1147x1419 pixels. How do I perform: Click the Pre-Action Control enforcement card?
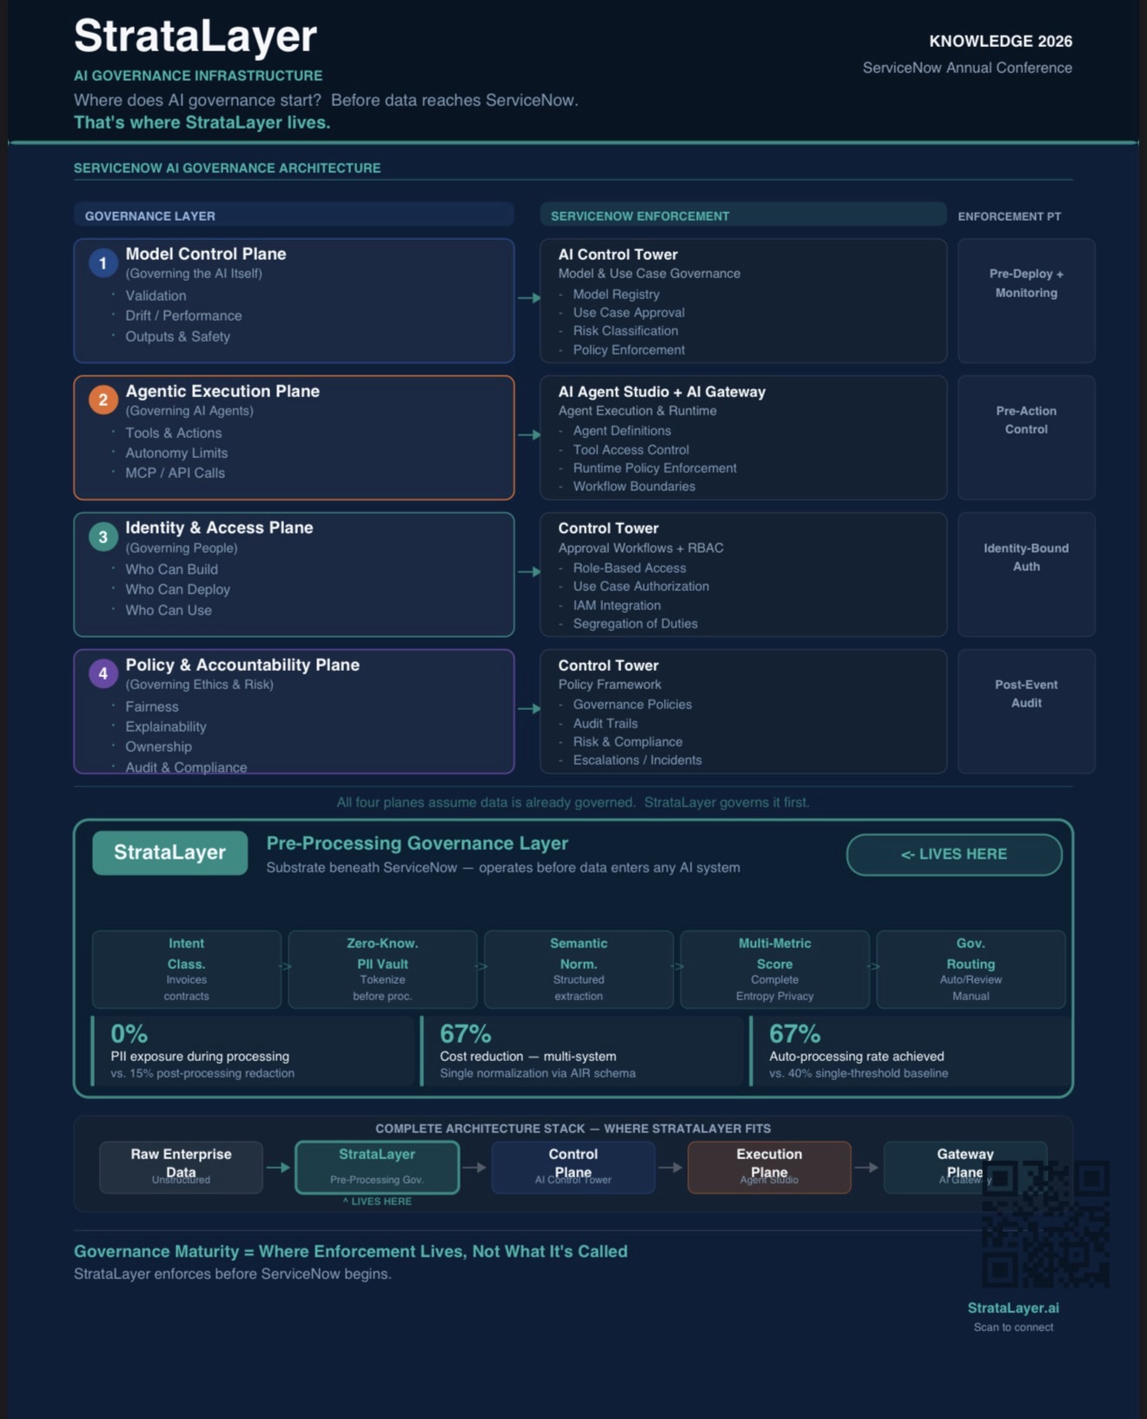[1026, 437]
